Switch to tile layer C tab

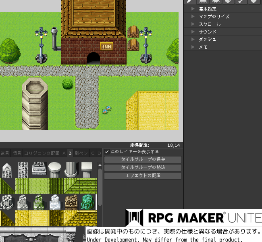coord(93,153)
